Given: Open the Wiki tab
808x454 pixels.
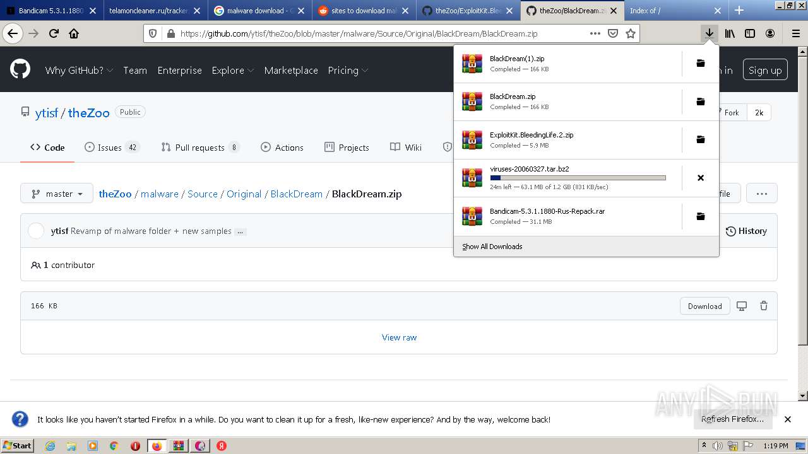Looking at the screenshot, I should click(x=406, y=148).
